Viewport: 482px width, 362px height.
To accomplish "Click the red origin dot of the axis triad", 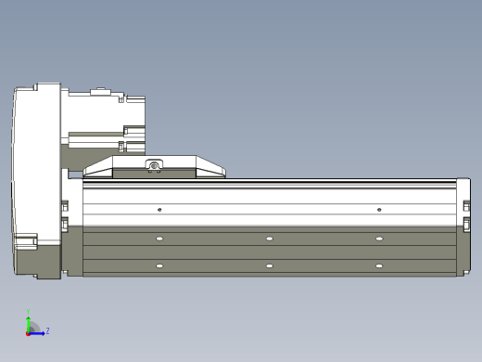I will [x=28, y=334].
